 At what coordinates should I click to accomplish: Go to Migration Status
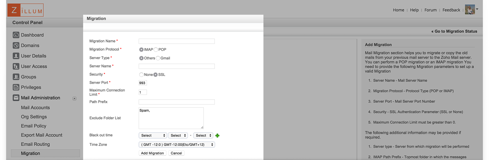[454, 31]
